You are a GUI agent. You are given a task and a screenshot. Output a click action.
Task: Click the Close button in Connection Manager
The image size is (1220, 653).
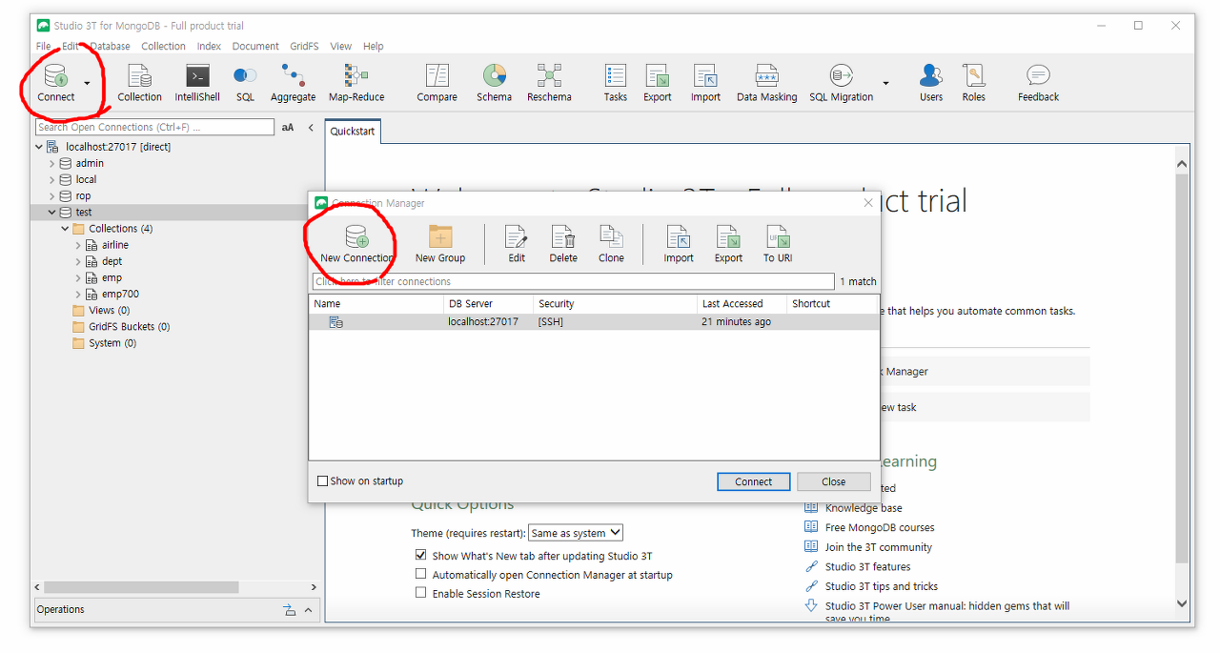(834, 481)
